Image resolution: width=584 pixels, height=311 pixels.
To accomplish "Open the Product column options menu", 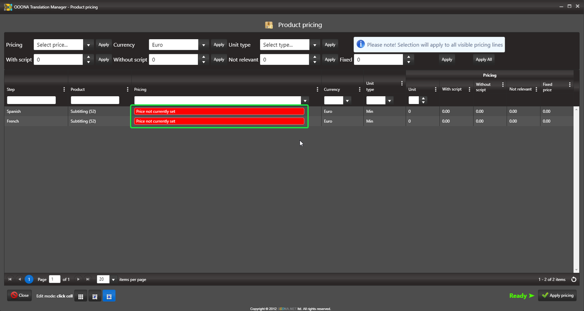I will 127,89.
